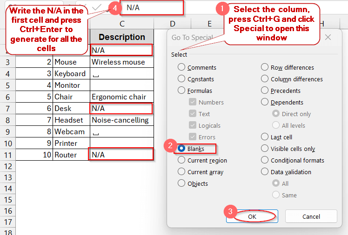Screen dimensions: 348x235
Task: Select the Formulas radio option
Action: (181, 91)
